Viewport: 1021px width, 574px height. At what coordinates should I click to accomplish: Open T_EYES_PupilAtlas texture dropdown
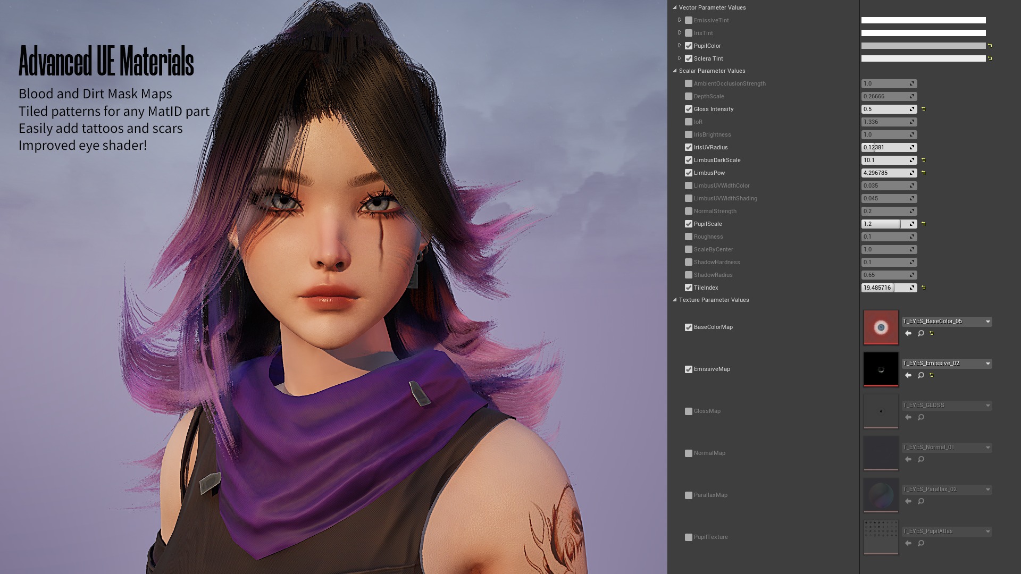pos(947,531)
